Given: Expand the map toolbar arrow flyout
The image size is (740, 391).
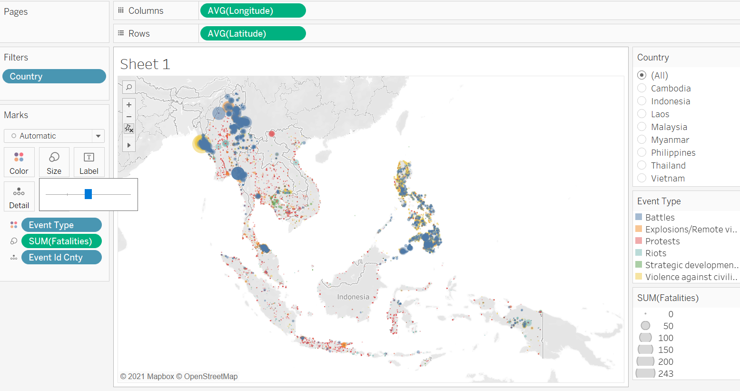Looking at the screenshot, I should click(x=129, y=145).
